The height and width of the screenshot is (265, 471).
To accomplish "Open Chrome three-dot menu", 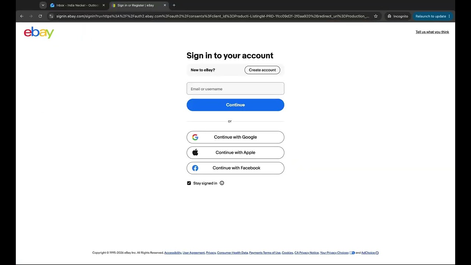I will [449, 16].
